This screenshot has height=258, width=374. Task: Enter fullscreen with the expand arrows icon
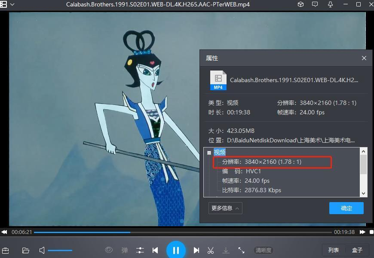pos(241,250)
